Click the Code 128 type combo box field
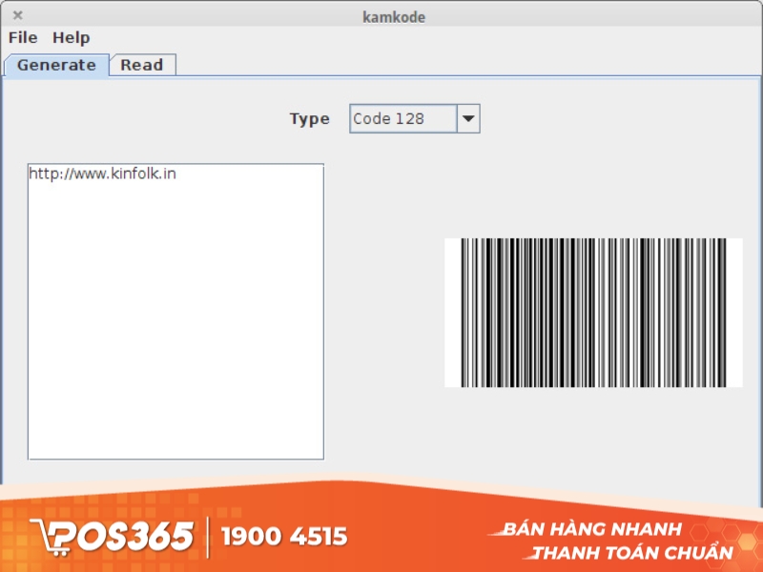The image size is (763, 572). [x=402, y=119]
